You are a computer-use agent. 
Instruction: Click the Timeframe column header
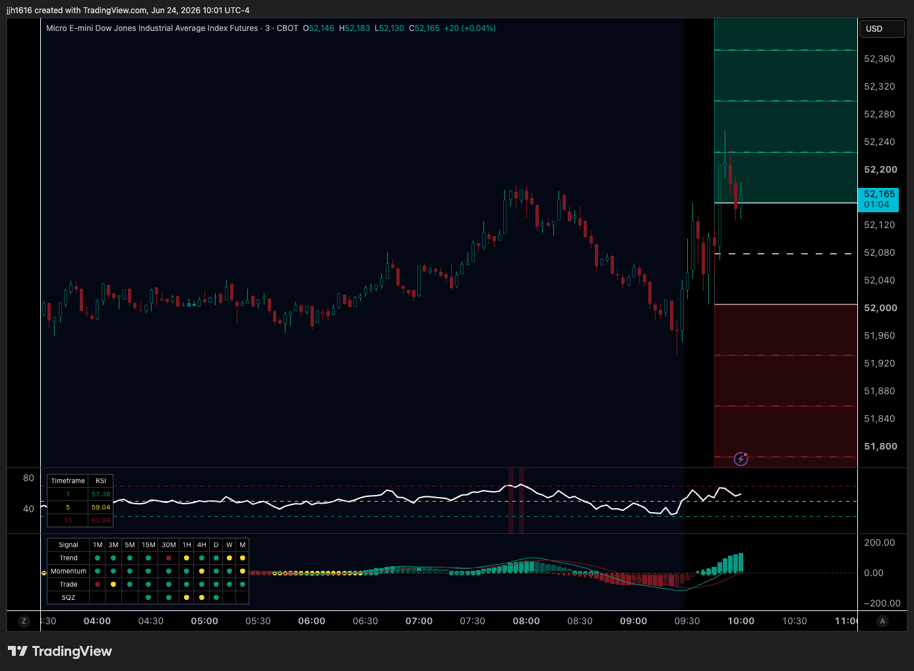click(x=68, y=481)
